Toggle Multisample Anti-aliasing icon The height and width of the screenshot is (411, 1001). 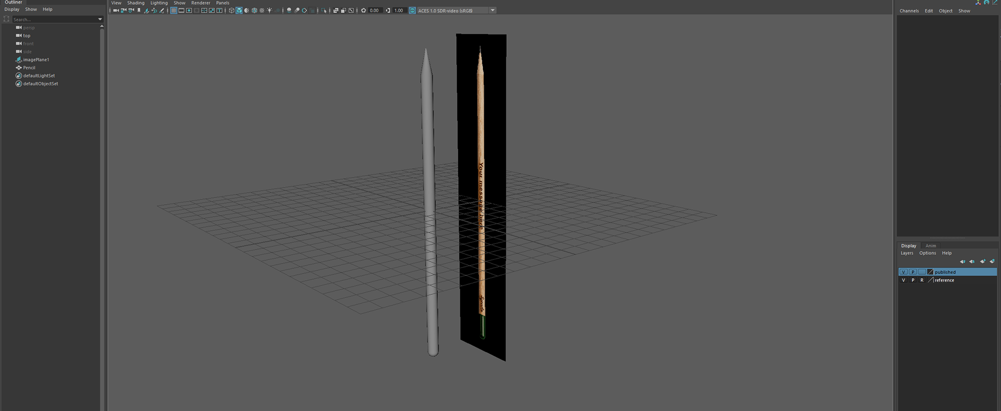(x=304, y=10)
